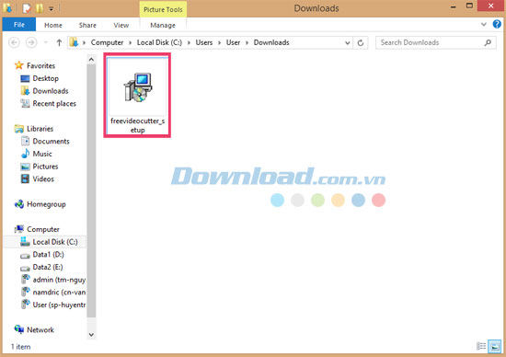Click the Homegroup icon
506x357 pixels.
[x=19, y=204]
